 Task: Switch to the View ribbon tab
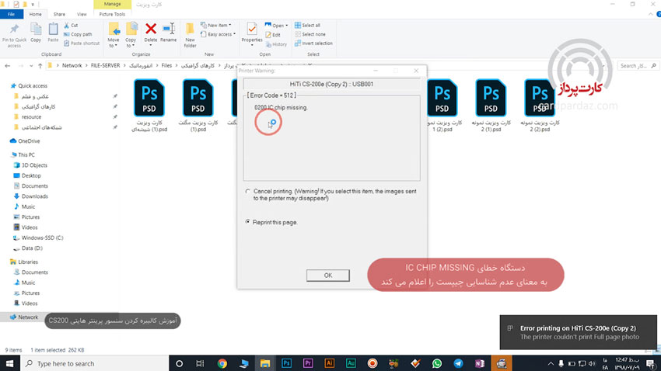82,14
